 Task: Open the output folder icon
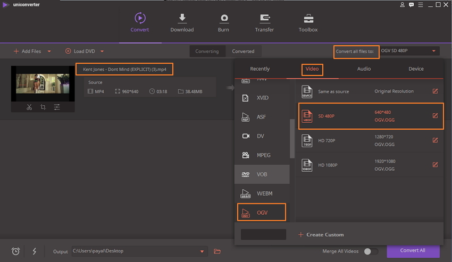coord(217,251)
